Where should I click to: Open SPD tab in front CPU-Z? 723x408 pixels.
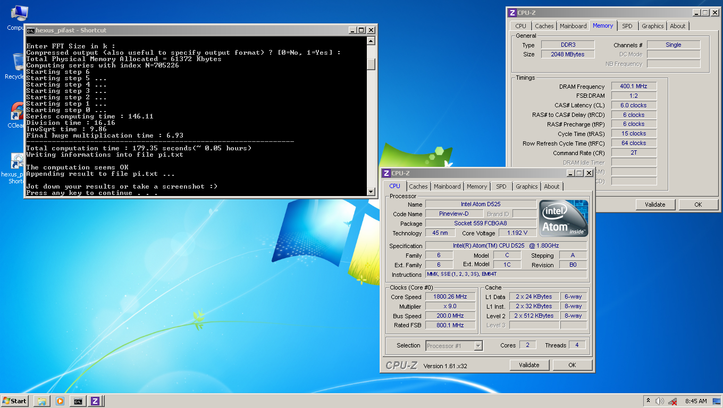[501, 186]
